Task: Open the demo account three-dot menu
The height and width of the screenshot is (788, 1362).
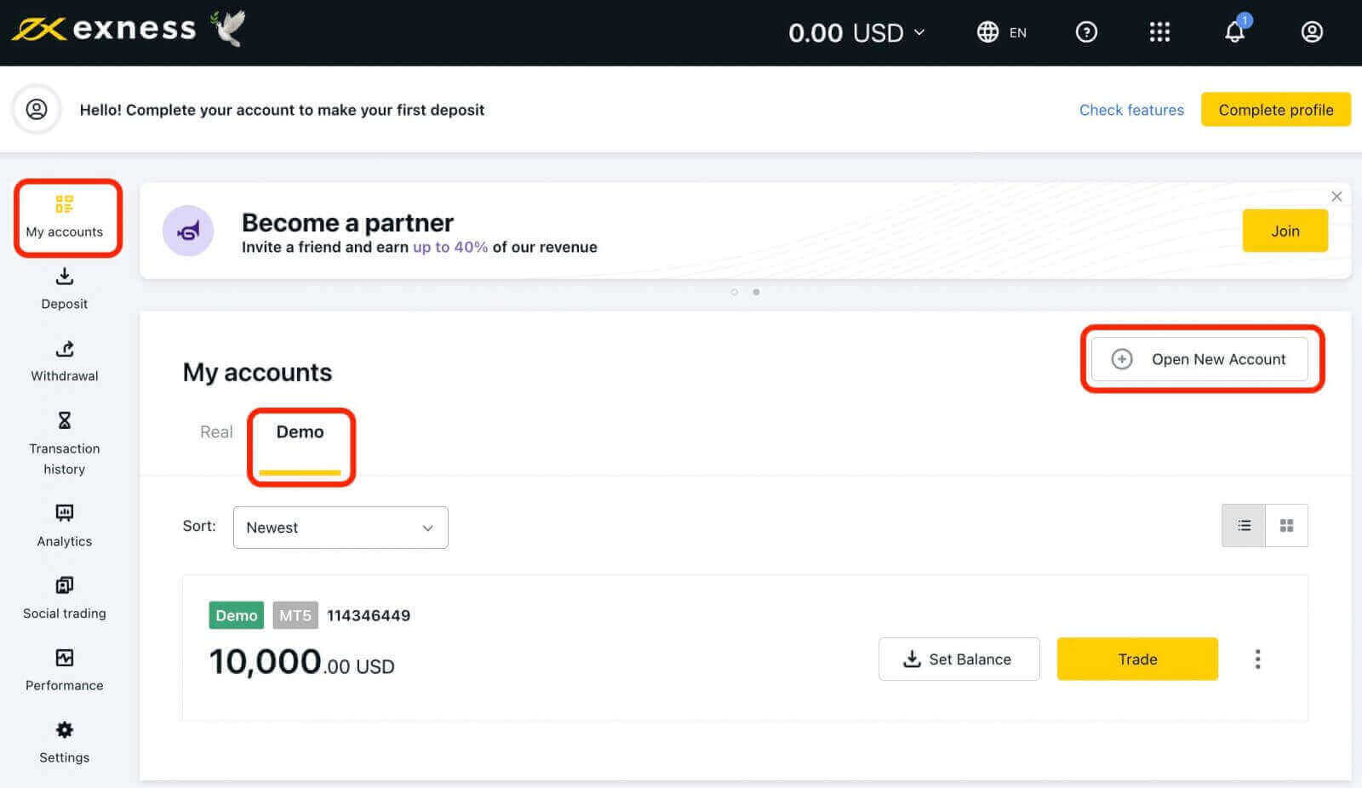Action: coord(1257,660)
